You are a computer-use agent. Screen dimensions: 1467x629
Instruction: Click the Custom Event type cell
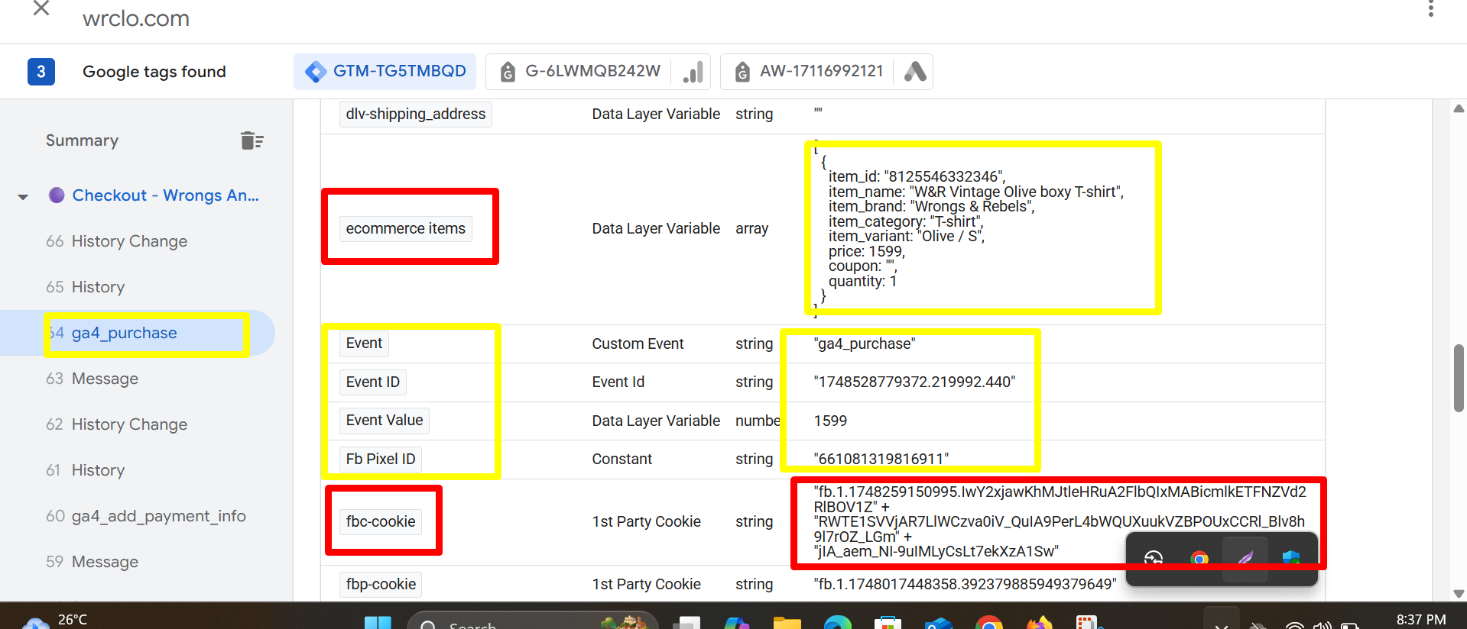click(638, 344)
